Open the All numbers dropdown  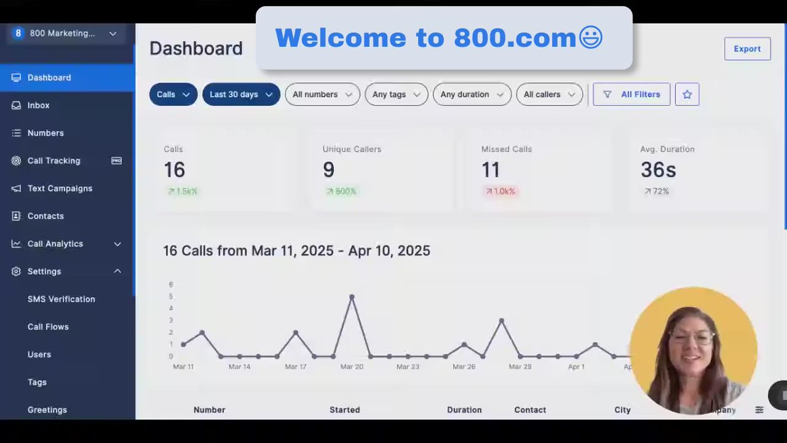point(322,94)
